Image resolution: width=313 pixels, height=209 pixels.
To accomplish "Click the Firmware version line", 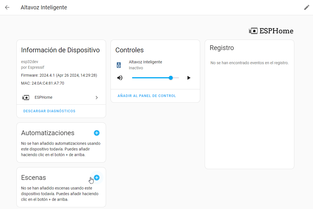I will tap(59, 76).
